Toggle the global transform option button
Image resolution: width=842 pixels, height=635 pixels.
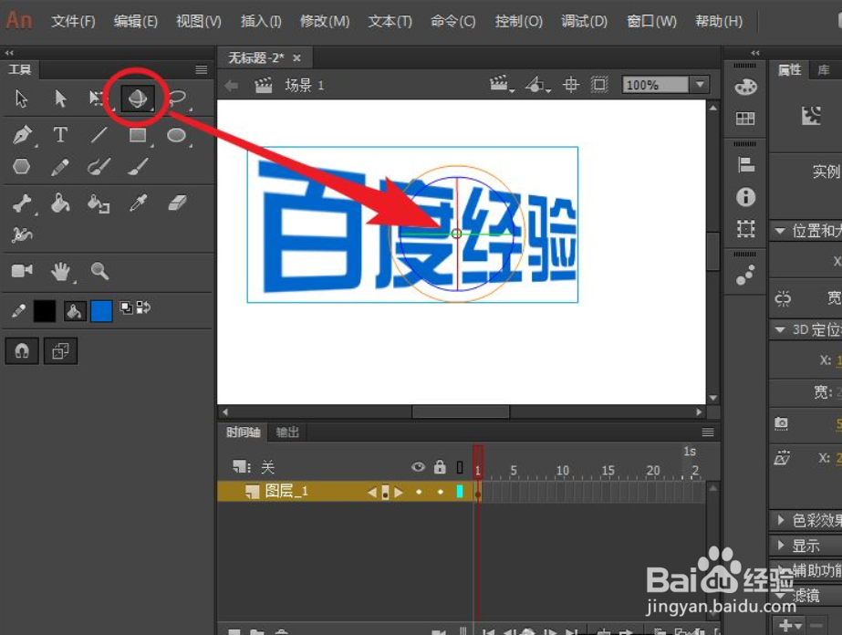pos(61,351)
